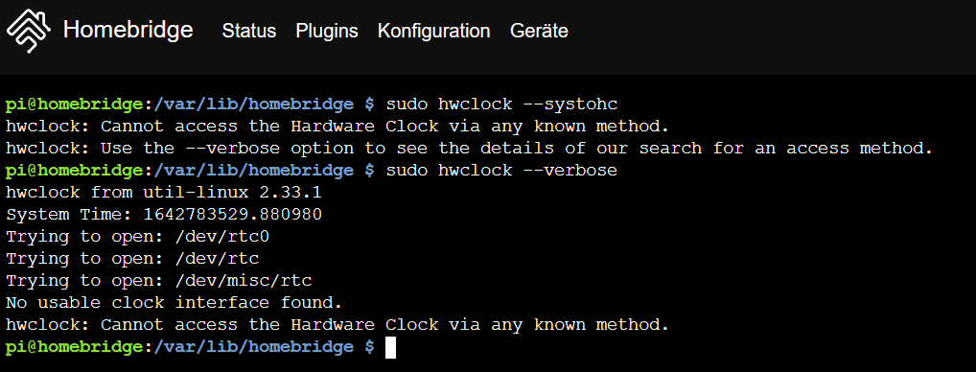Go to the Status page
Viewport: 976px width, 372px height.
point(249,31)
